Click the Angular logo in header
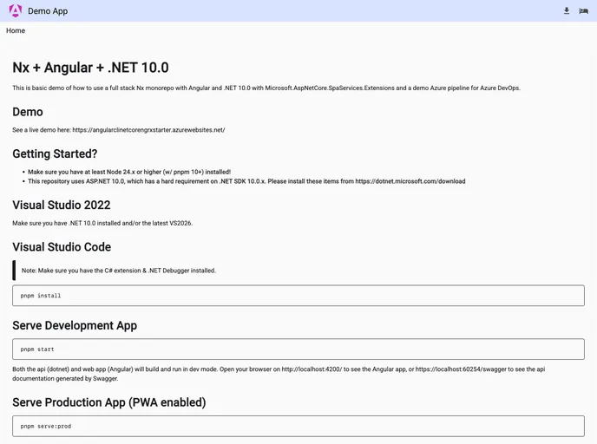This screenshot has width=597, height=444. (16, 10)
